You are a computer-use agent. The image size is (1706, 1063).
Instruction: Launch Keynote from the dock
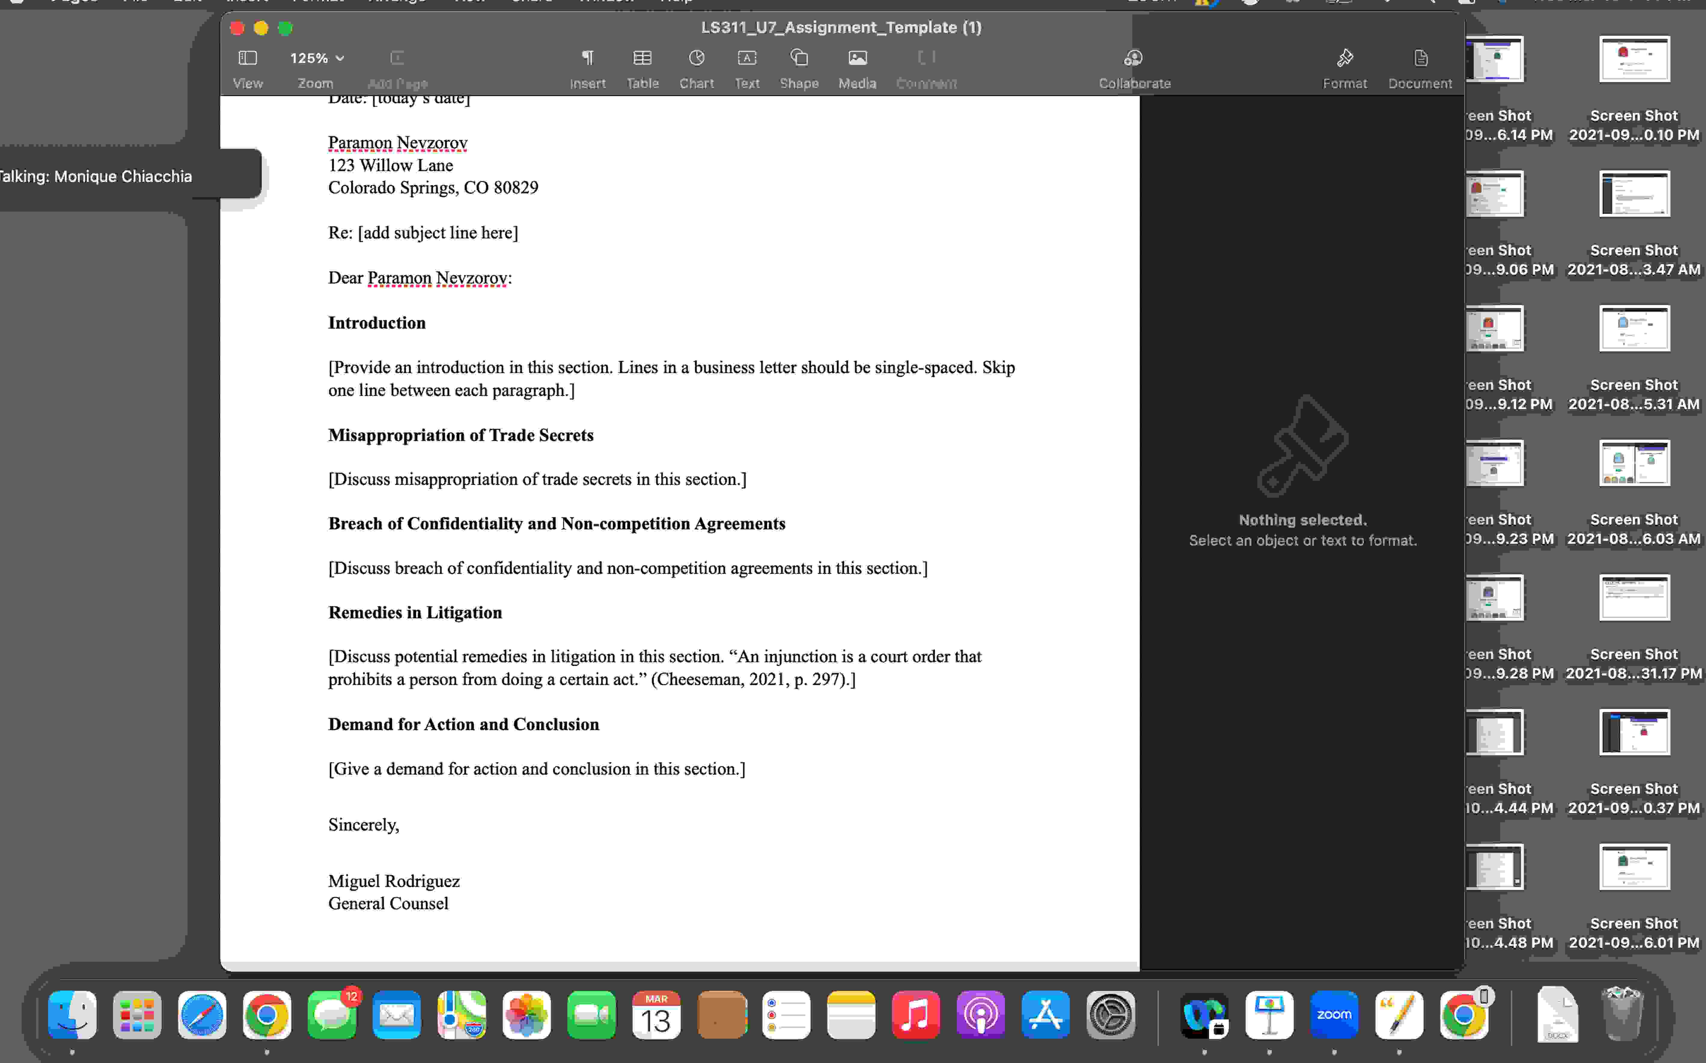(x=1269, y=1015)
